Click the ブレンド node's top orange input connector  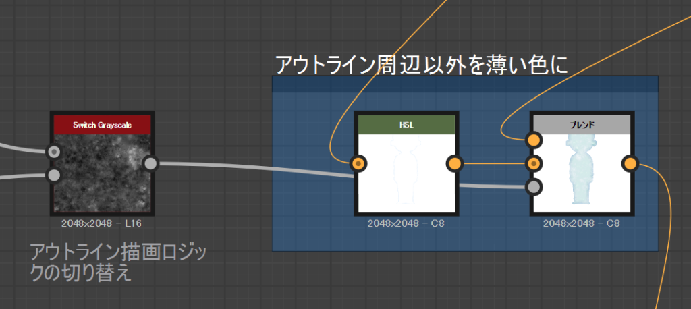click(534, 140)
